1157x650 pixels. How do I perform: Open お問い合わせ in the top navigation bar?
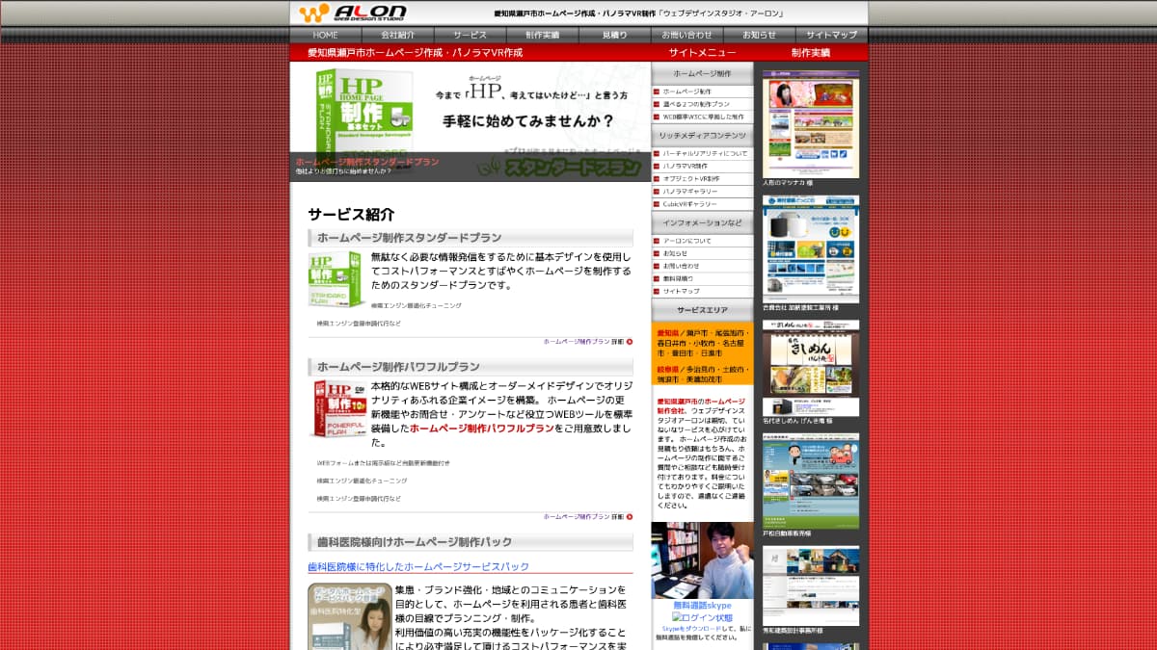687,35
